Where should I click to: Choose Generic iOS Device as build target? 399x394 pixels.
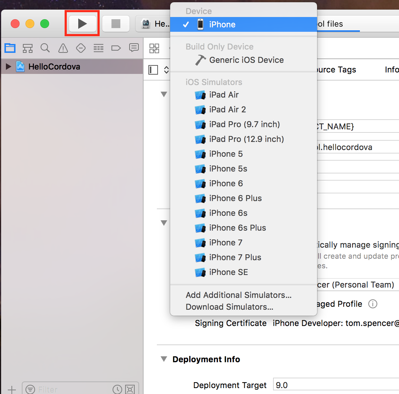pos(246,60)
